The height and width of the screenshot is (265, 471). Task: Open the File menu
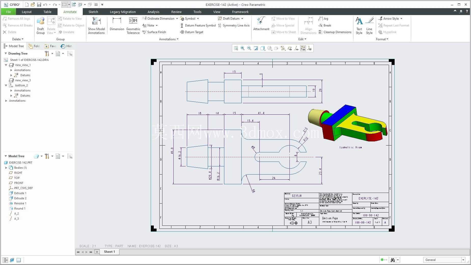tap(8, 12)
